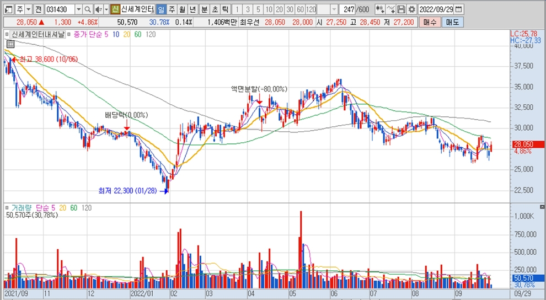Select the 일 daily chart period
The height and width of the screenshot is (300, 546).
(161, 9)
